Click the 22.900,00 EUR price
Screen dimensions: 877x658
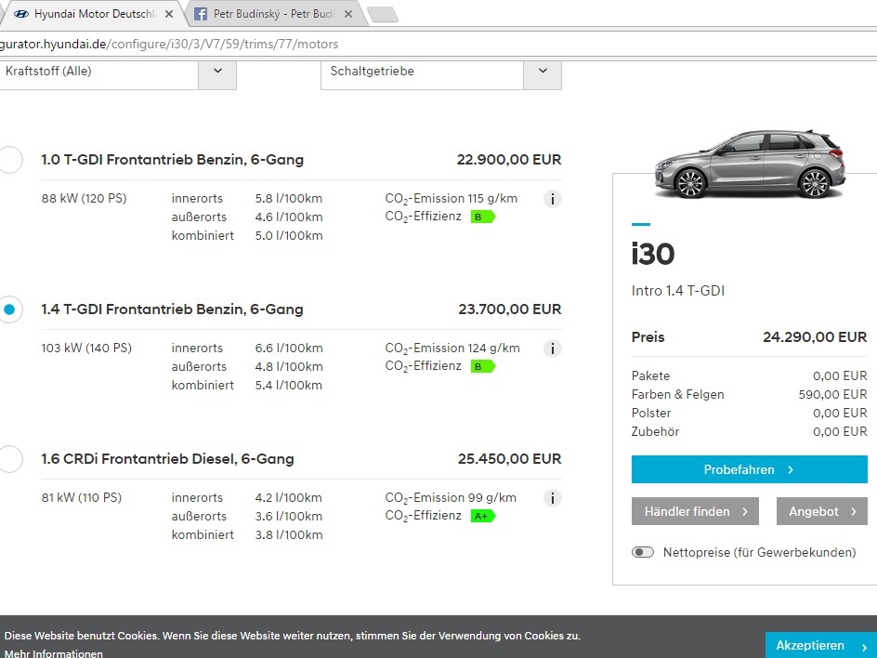tap(509, 160)
